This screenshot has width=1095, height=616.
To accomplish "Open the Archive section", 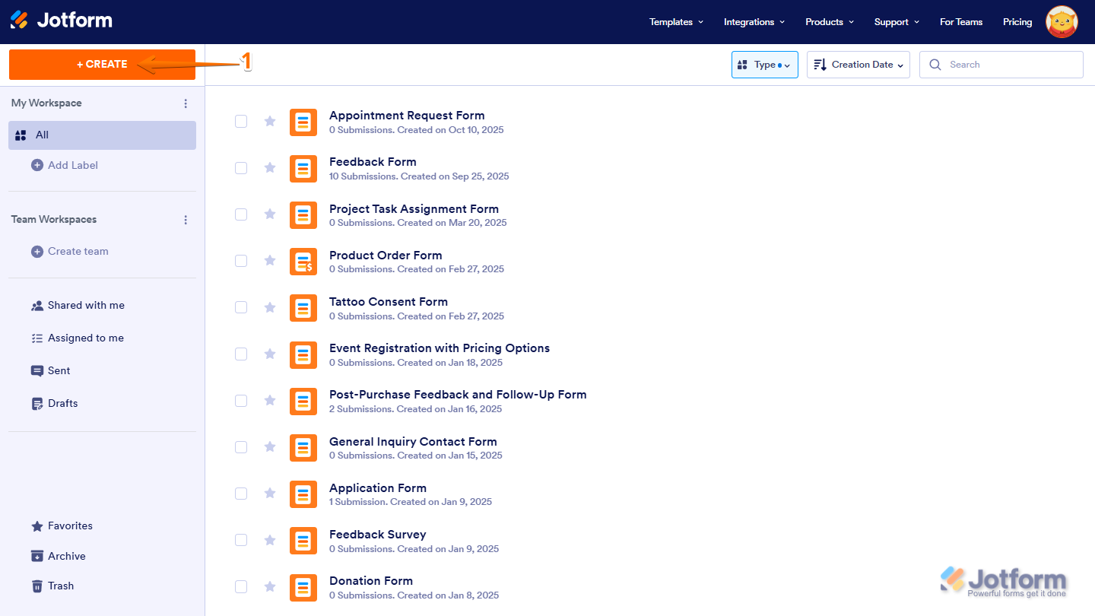I will click(58, 557).
